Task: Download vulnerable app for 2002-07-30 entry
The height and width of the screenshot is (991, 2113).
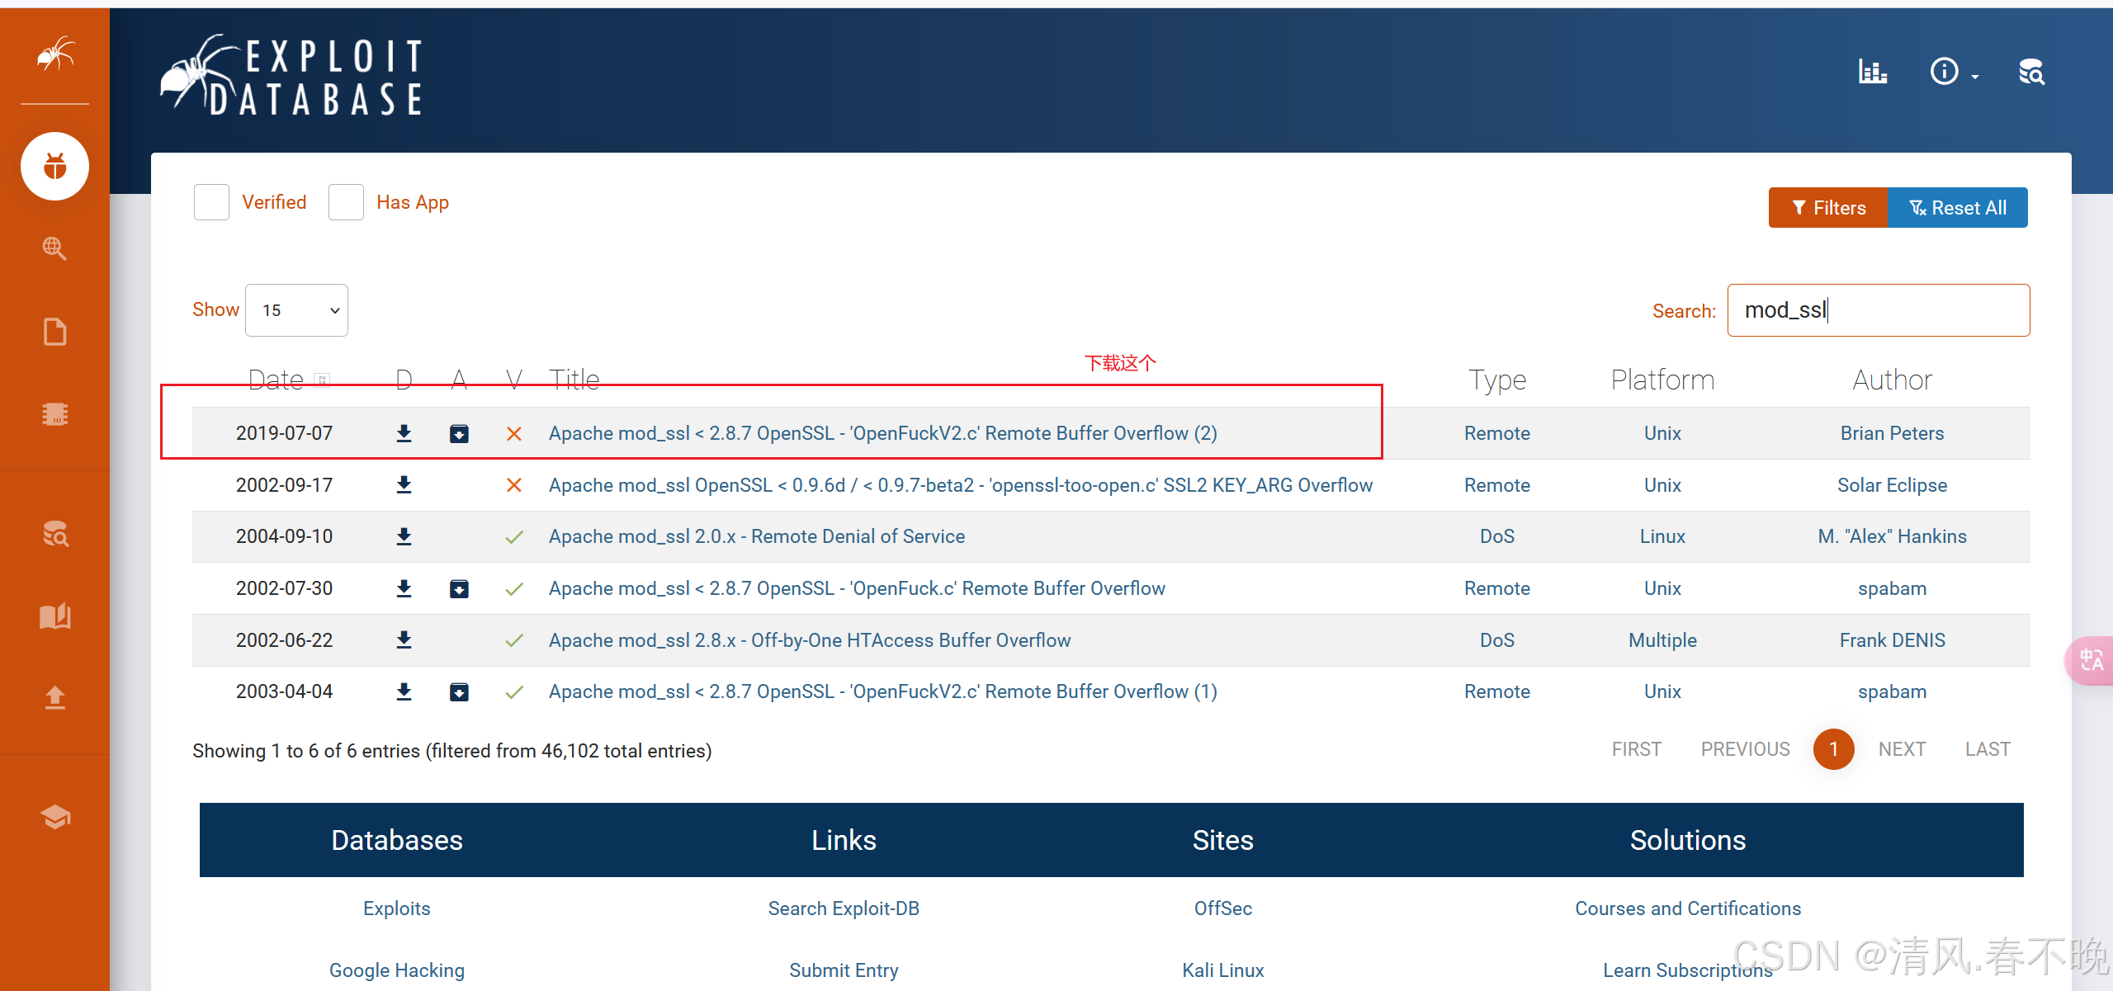Action: (x=459, y=588)
